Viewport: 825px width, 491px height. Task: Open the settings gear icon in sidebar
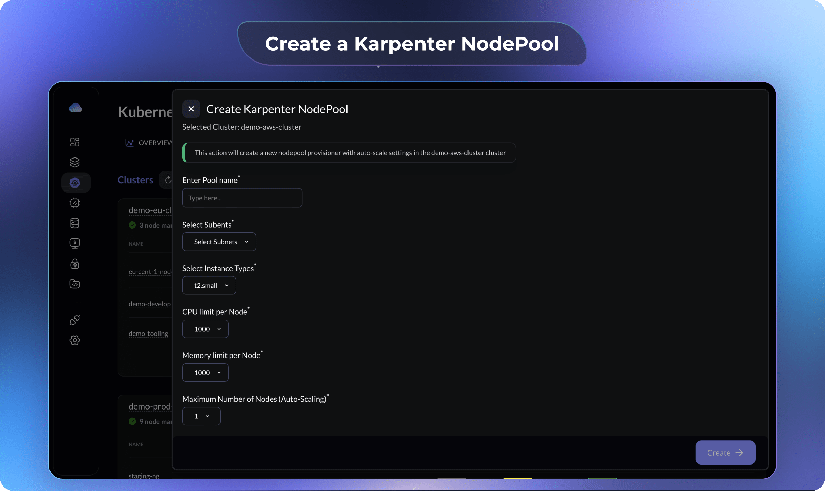pyautogui.click(x=75, y=340)
